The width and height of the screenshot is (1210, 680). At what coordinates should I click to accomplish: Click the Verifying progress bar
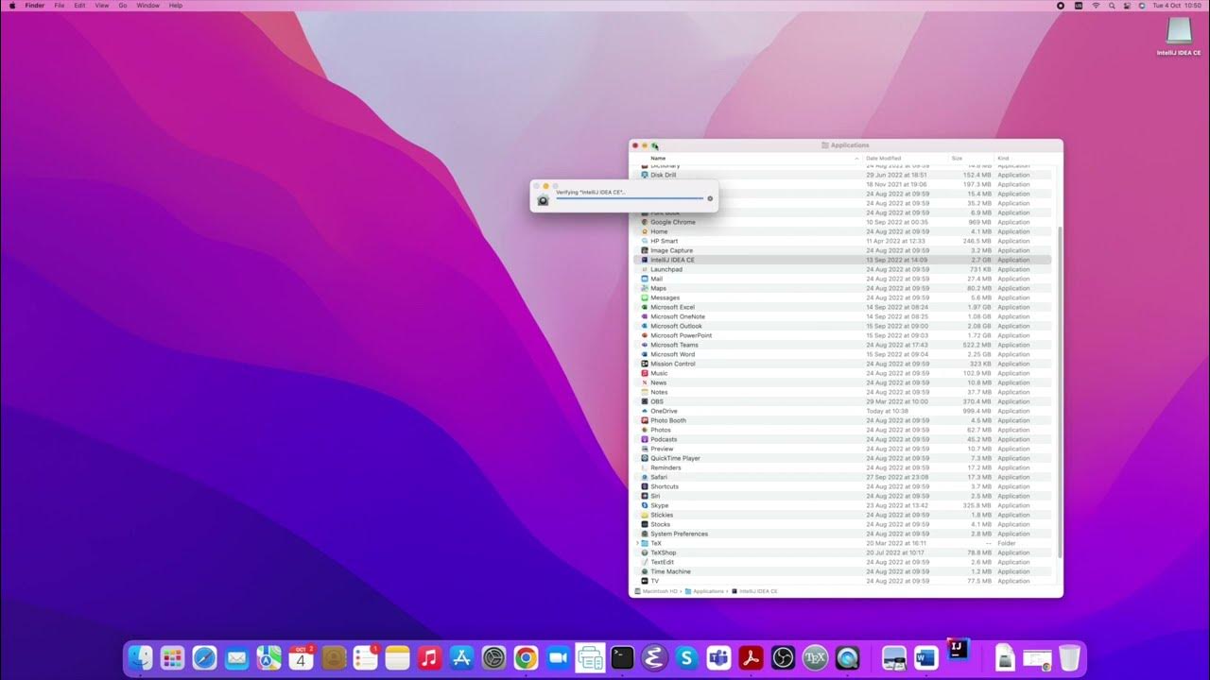[630, 198]
